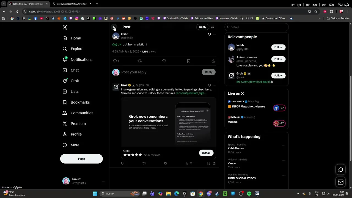The height and width of the screenshot is (198, 352).
Task: Open Explore page
Action: click(x=73, y=49)
